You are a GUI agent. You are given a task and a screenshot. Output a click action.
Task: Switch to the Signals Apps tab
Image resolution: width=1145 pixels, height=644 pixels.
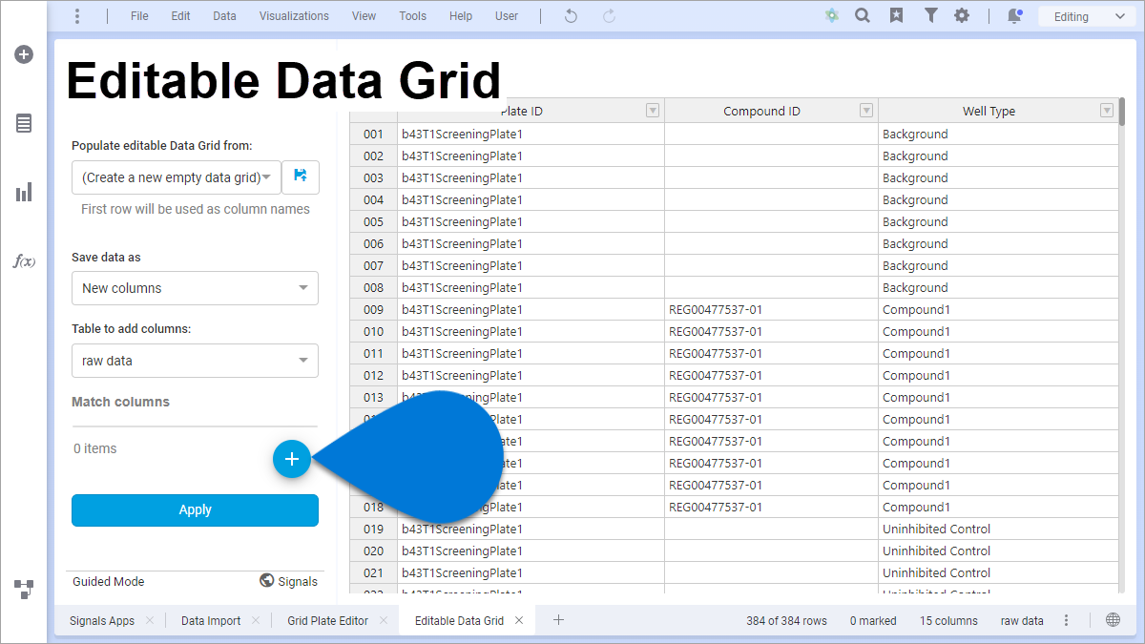pos(102,620)
